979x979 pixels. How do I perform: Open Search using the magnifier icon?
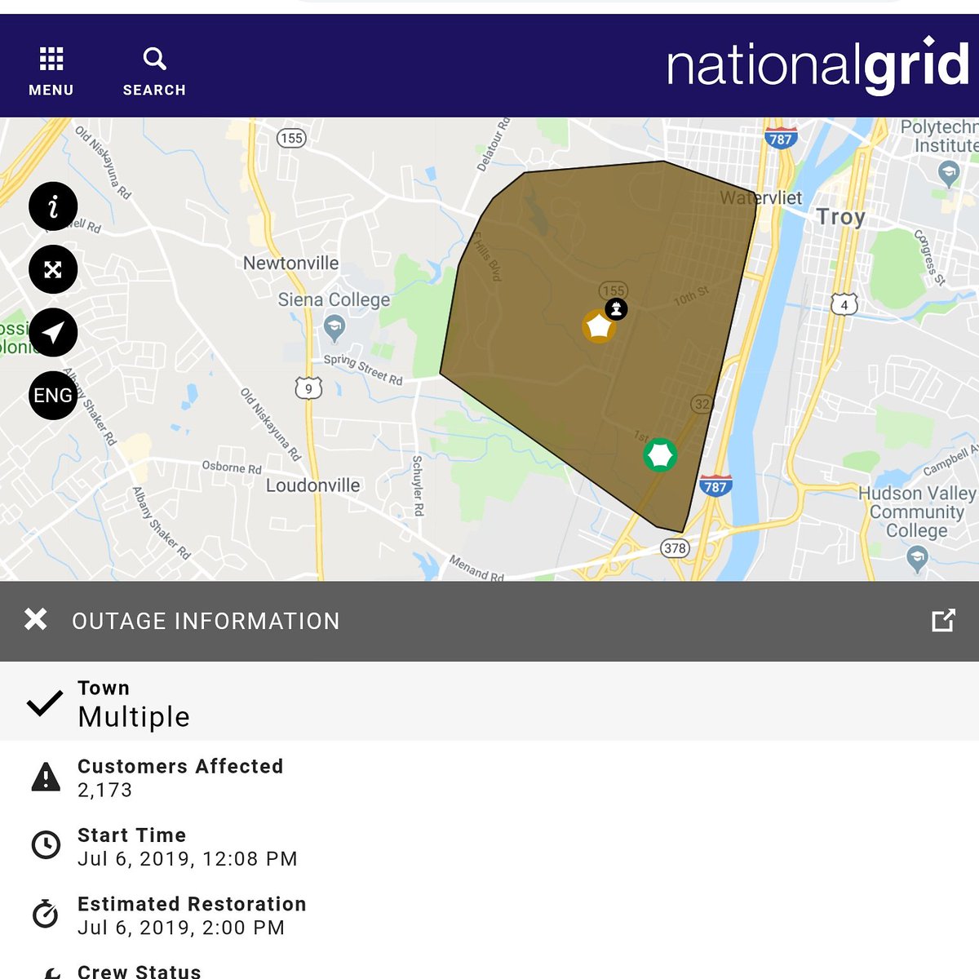pos(154,58)
